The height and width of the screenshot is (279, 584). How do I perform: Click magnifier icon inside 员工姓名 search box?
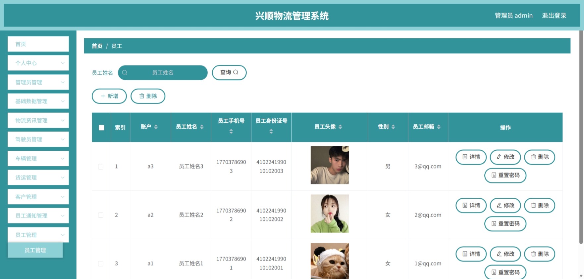pyautogui.click(x=125, y=72)
